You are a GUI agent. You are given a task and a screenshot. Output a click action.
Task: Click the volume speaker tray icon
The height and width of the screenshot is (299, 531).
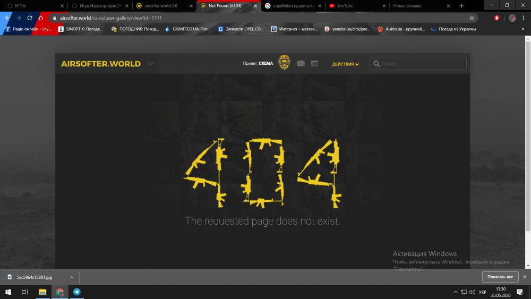pyautogui.click(x=473, y=292)
